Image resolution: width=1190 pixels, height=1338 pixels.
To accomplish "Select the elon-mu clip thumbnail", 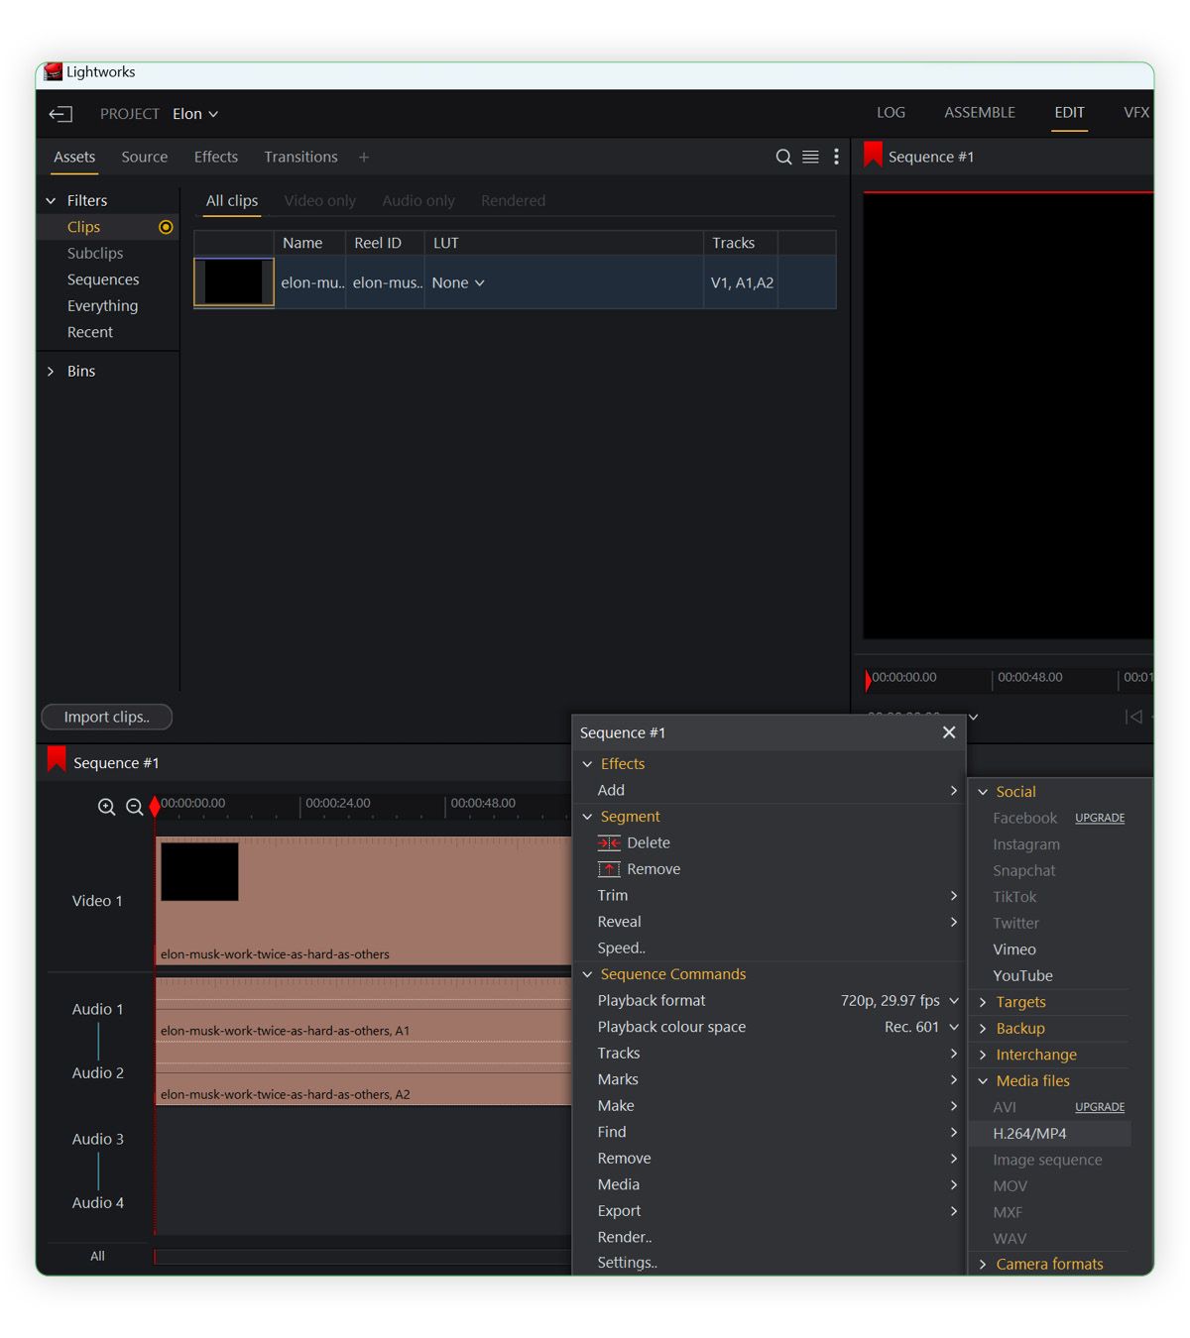I will (x=234, y=282).
